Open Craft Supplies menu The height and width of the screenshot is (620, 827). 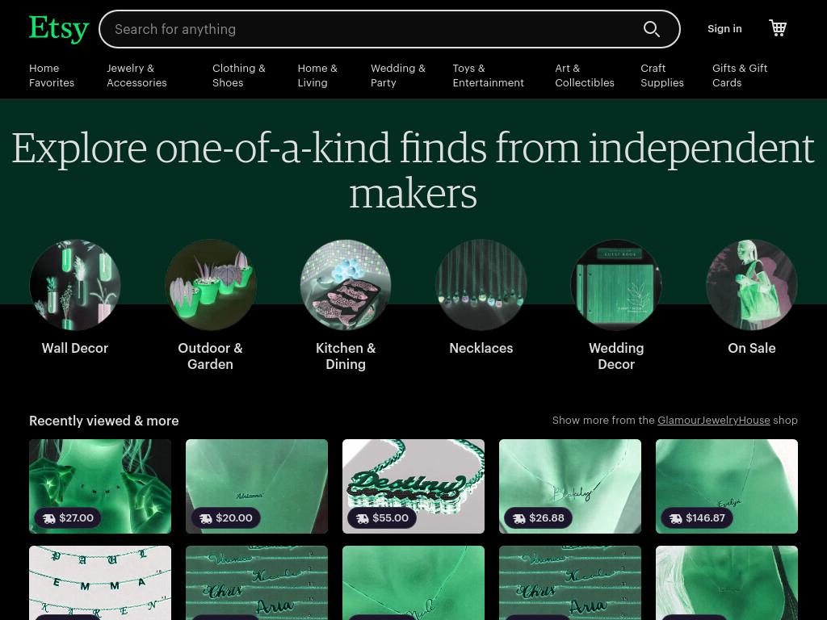tap(662, 75)
